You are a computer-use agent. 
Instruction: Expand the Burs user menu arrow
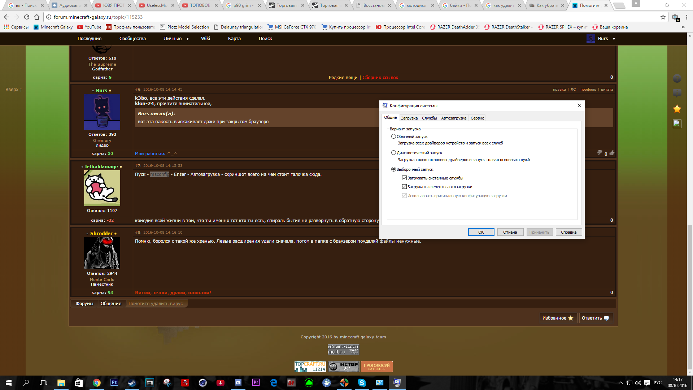click(614, 39)
